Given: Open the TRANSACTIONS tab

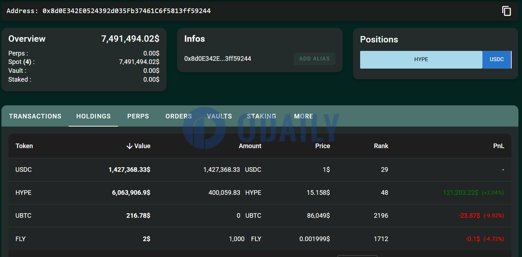Looking at the screenshot, I should click(x=35, y=116).
